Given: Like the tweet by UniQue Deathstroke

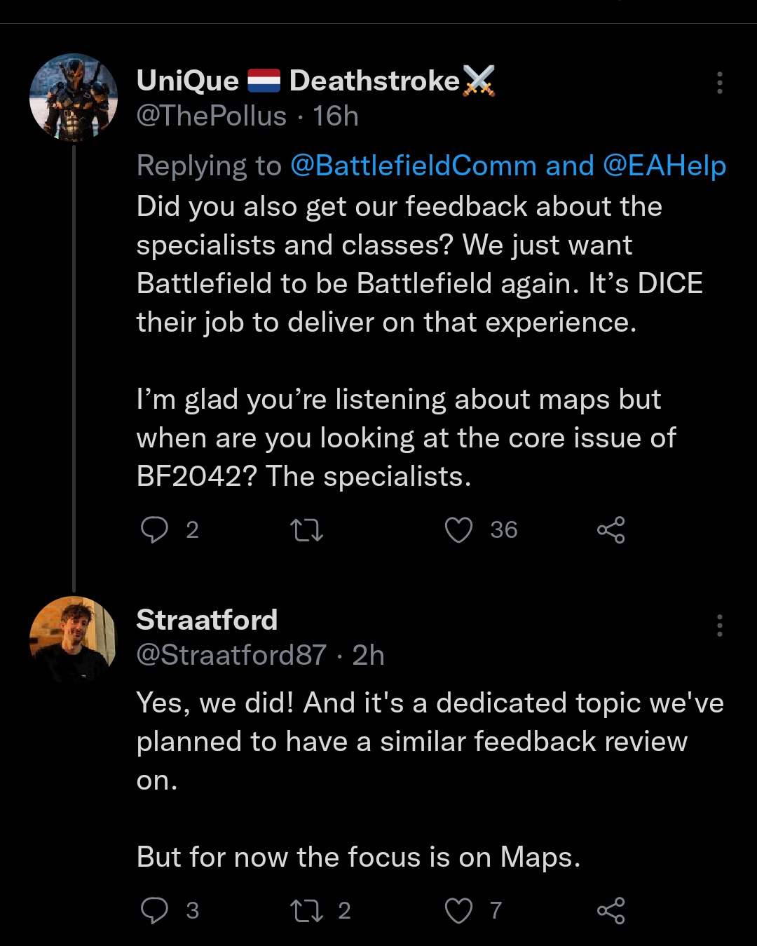Looking at the screenshot, I should [459, 530].
